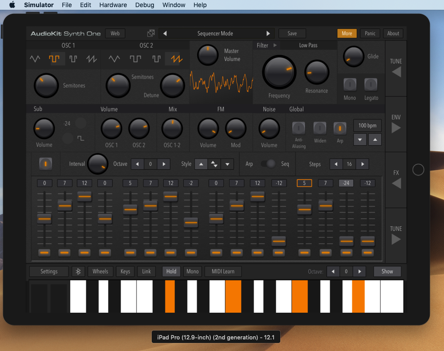The height and width of the screenshot is (351, 444).
Task: Select OSC 1 narrow pulse waveform icon
Action: 73,59
